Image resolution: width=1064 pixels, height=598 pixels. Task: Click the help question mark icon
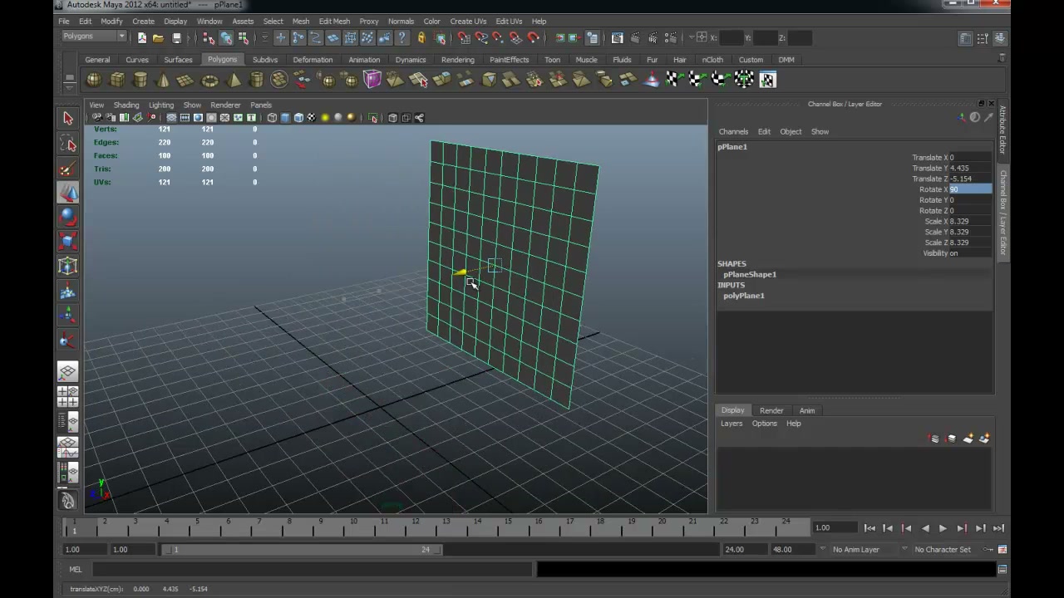pos(402,37)
